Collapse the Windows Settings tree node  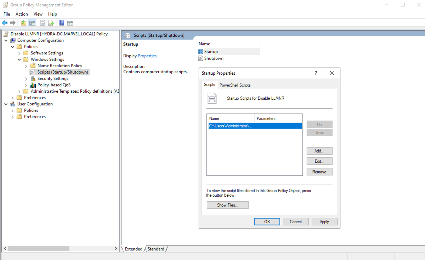click(x=19, y=60)
